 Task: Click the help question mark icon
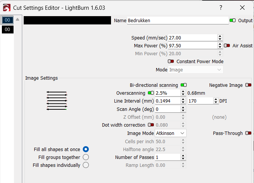coord(221,8)
